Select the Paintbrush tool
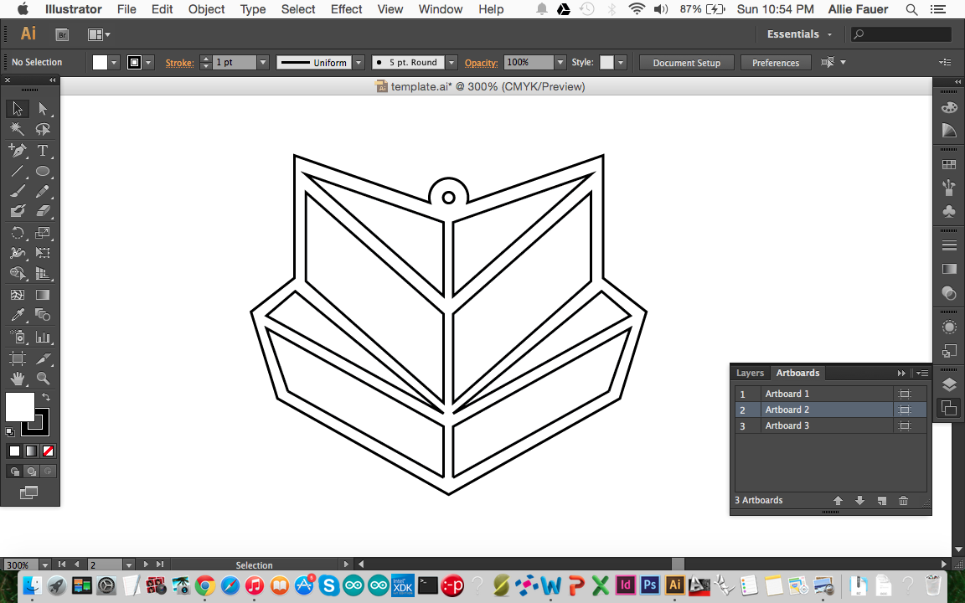The image size is (965, 603). [18, 191]
